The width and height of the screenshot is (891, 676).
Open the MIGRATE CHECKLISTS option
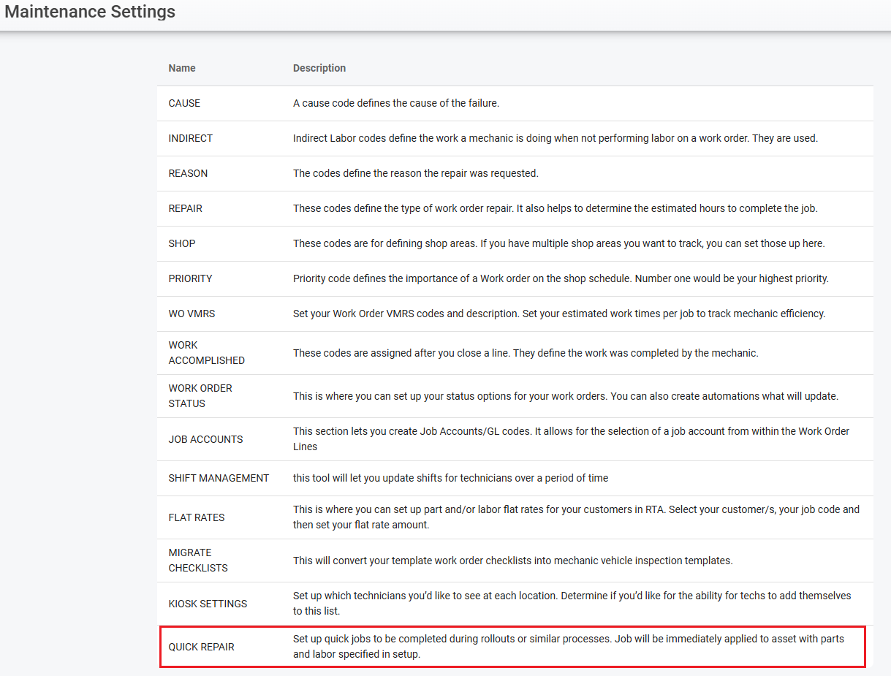tap(197, 561)
